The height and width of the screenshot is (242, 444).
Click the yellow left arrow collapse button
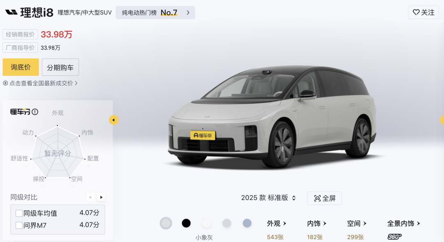[113, 120]
